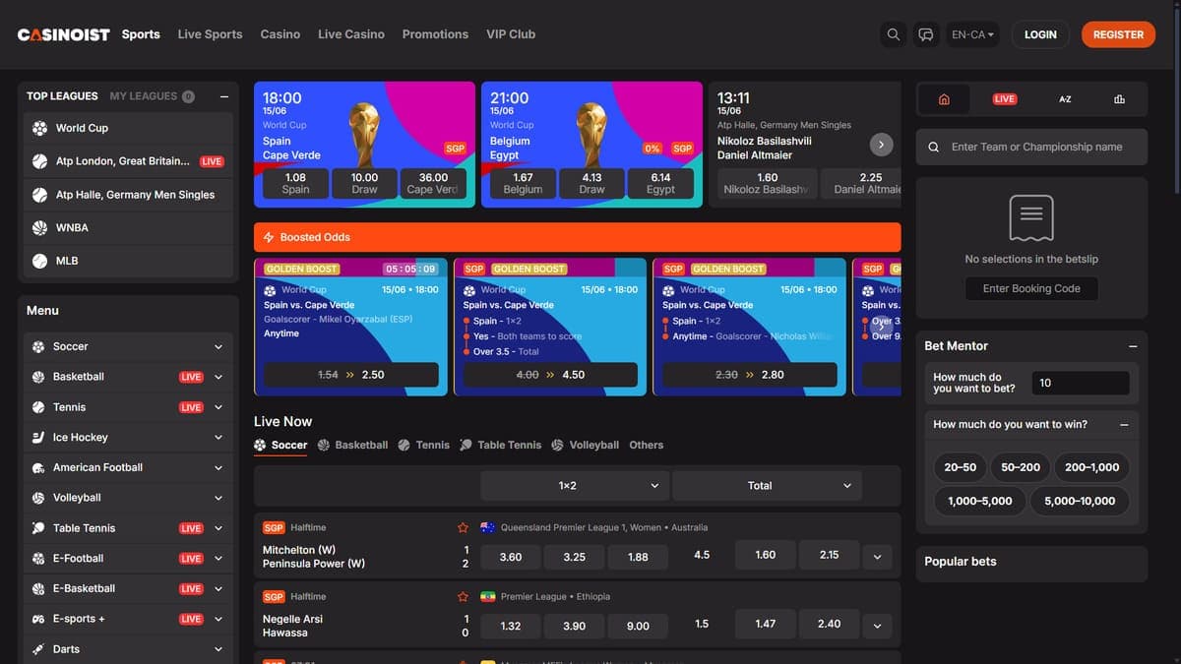This screenshot has height=664, width=1181.
Task: Click the next arrow on boosted odds carousel
Action: pyautogui.click(x=881, y=327)
